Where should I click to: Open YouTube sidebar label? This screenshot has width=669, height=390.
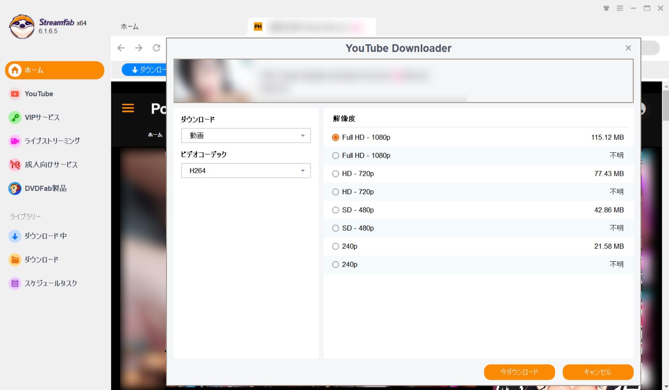point(39,94)
